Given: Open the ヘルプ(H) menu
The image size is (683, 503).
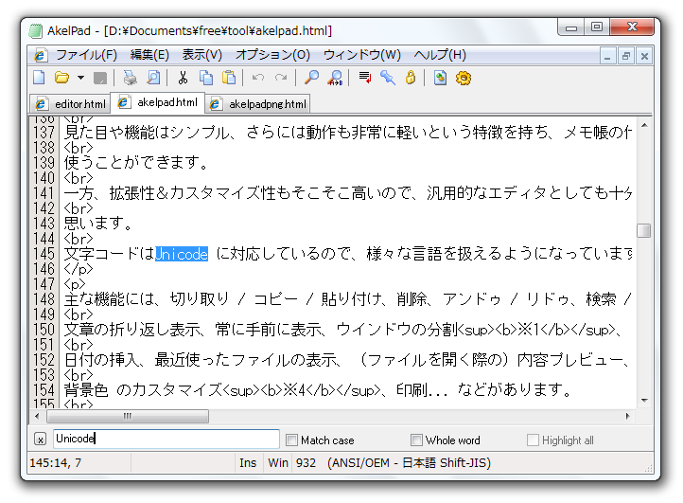Looking at the screenshot, I should [x=440, y=55].
